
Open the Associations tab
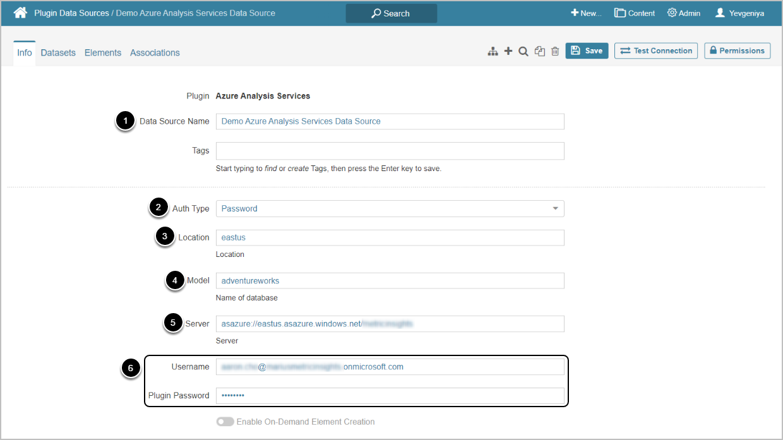[155, 53]
